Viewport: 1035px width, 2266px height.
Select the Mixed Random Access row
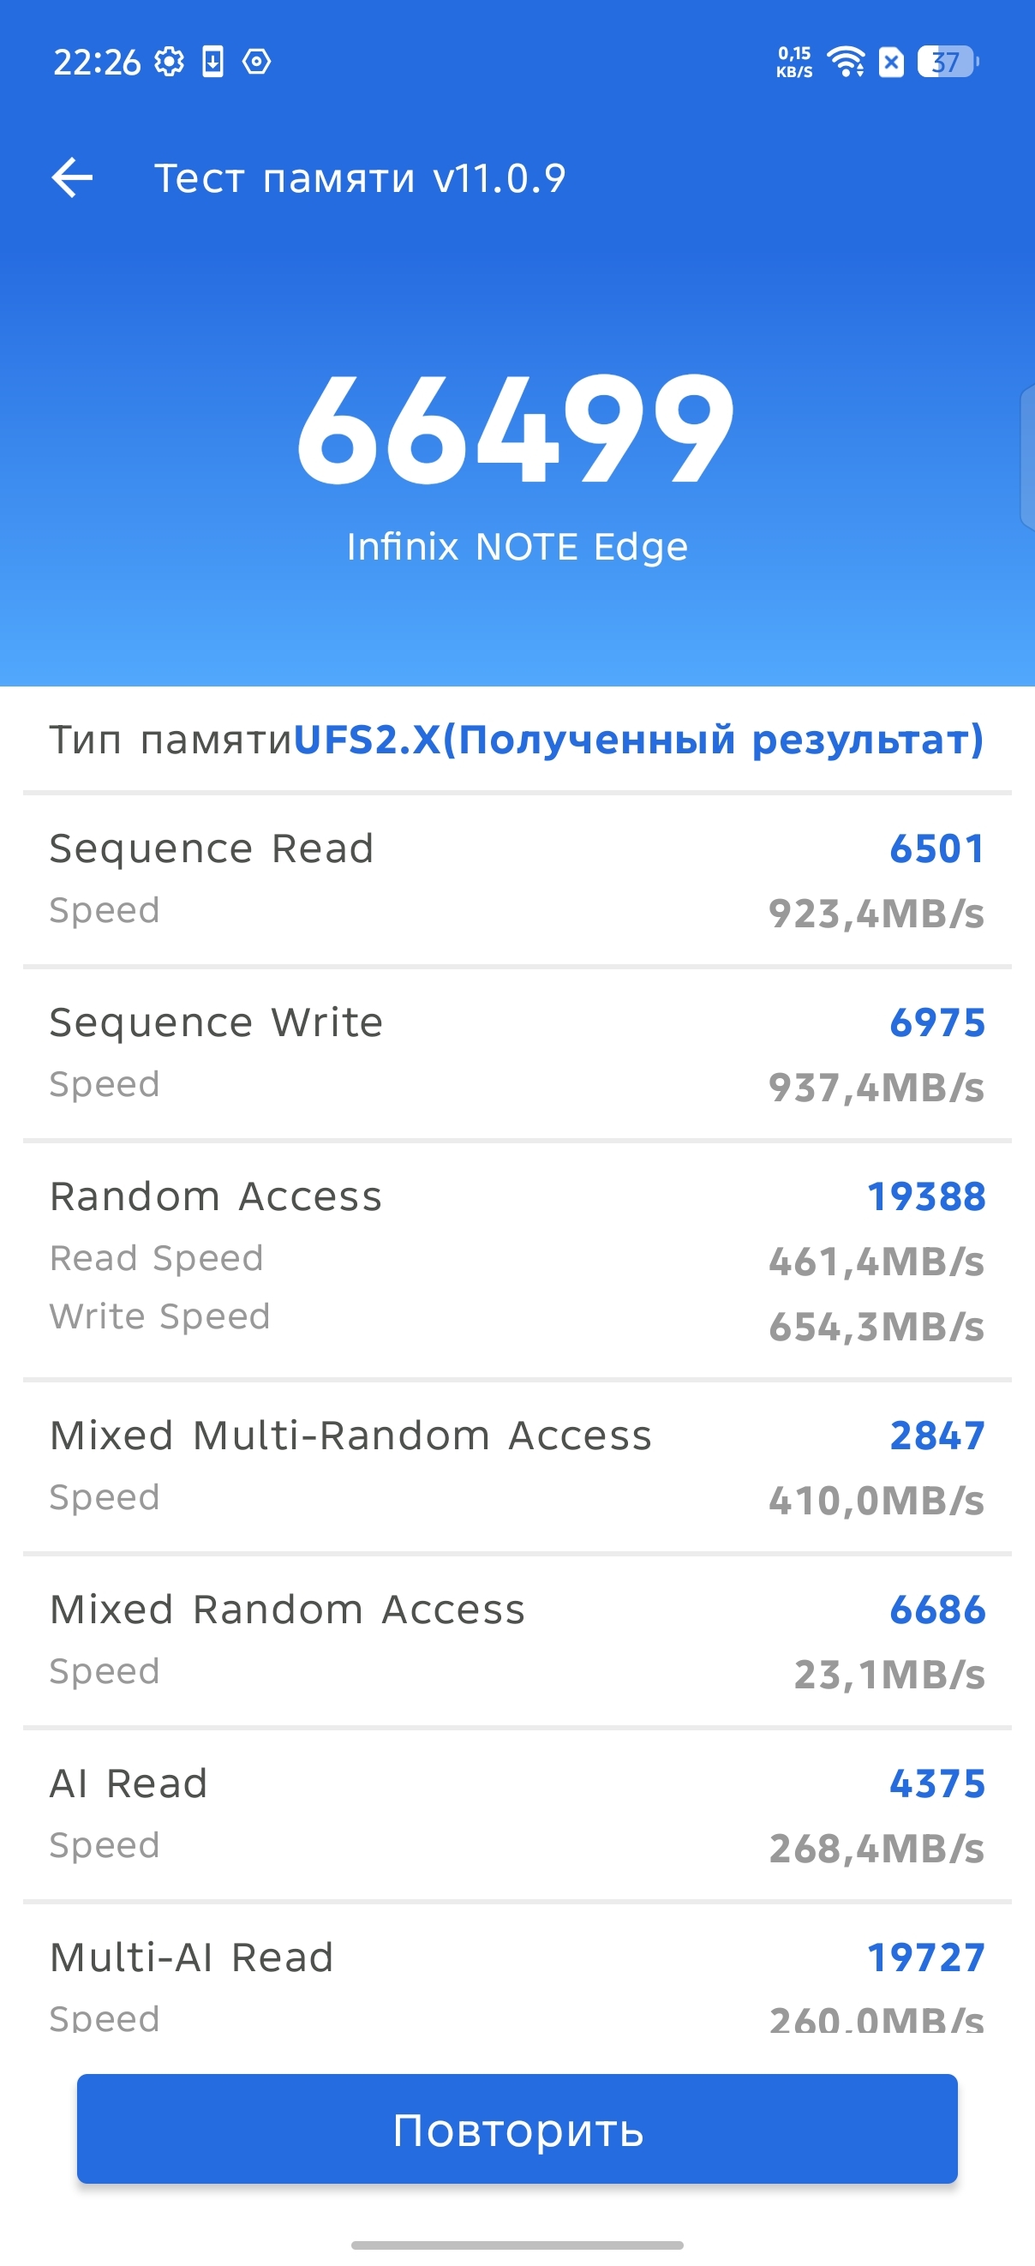click(x=517, y=1640)
